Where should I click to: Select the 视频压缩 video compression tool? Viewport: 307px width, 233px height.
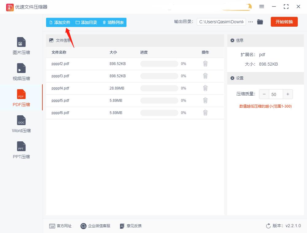pyautogui.click(x=21, y=71)
